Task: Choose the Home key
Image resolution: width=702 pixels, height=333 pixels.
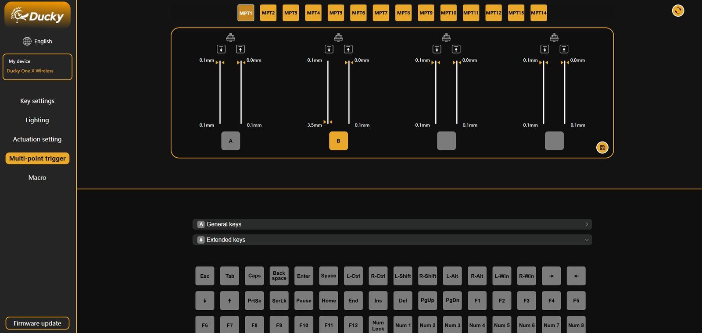Action: tap(329, 301)
